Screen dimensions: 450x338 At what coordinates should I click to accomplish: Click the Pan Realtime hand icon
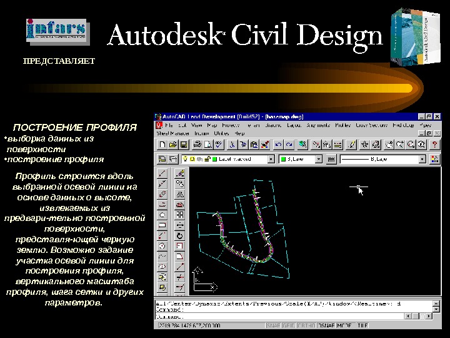point(389,145)
